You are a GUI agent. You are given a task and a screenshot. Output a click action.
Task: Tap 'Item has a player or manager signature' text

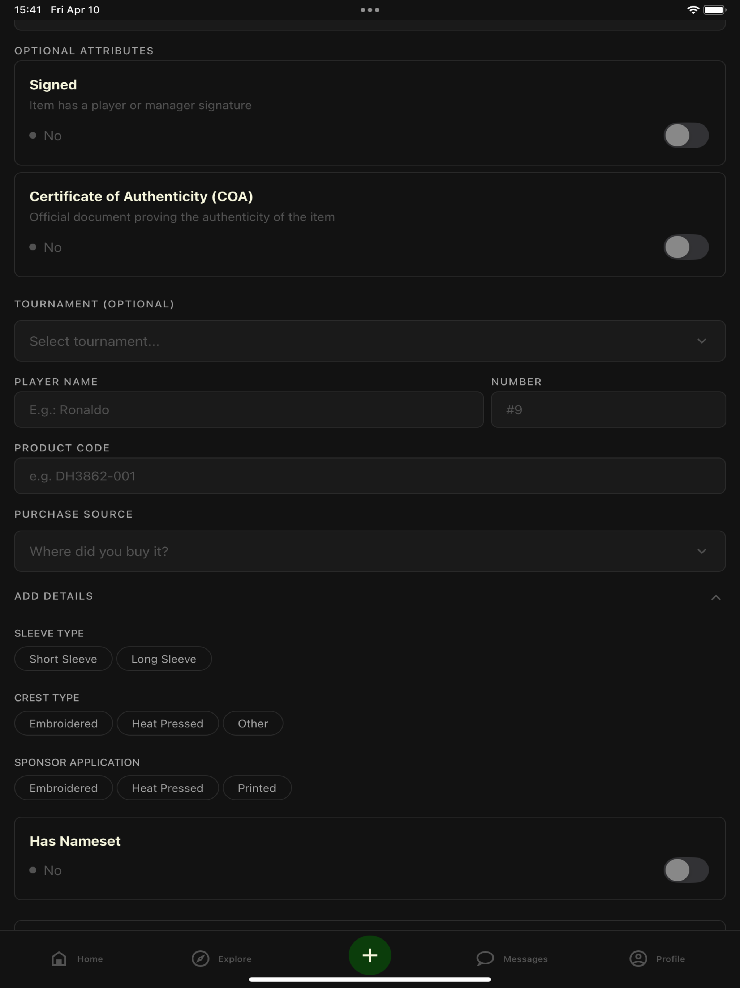[141, 105]
